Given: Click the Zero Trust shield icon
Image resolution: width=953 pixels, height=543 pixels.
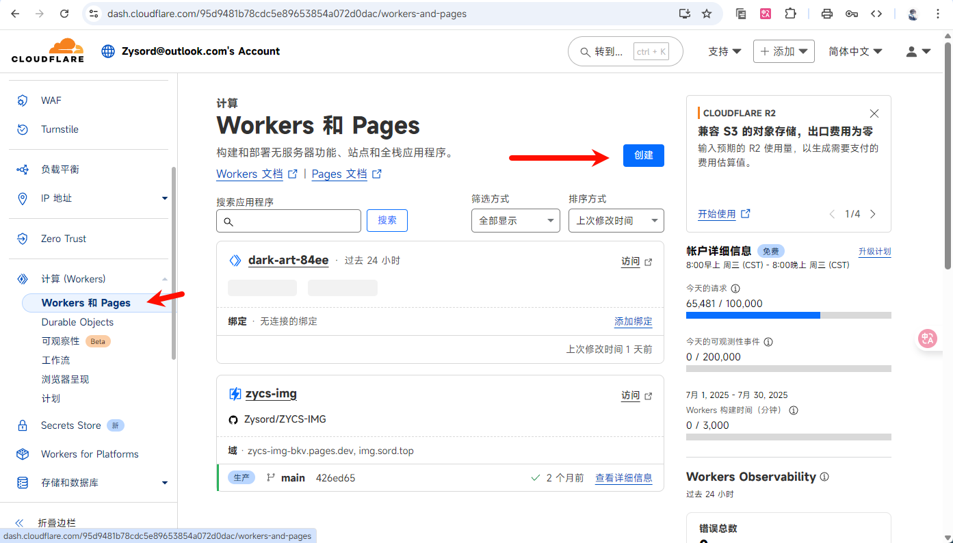Looking at the screenshot, I should coord(23,239).
